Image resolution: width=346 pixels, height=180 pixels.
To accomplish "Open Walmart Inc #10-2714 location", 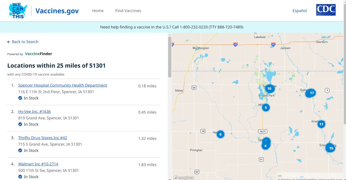I will tap(38, 164).
